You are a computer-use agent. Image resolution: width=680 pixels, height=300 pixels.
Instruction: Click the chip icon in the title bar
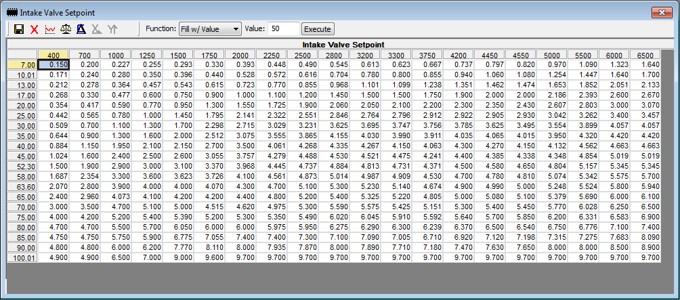click(x=12, y=13)
